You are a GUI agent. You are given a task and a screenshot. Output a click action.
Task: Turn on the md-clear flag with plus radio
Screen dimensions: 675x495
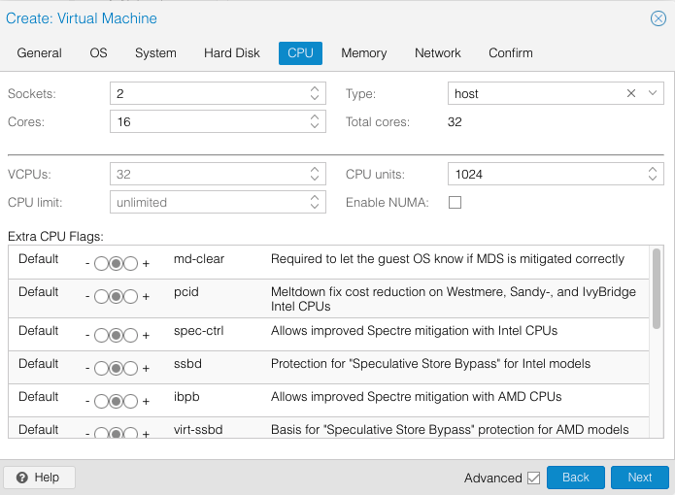pos(130,263)
